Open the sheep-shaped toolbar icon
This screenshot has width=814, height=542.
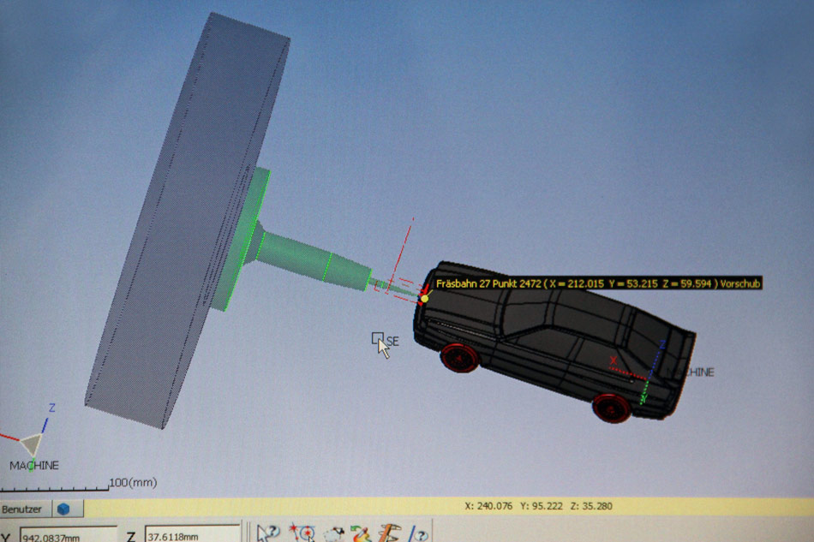click(x=333, y=534)
